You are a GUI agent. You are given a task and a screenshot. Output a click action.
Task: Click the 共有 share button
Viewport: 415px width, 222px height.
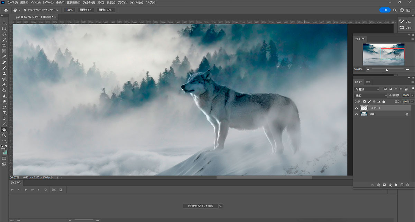click(385, 10)
